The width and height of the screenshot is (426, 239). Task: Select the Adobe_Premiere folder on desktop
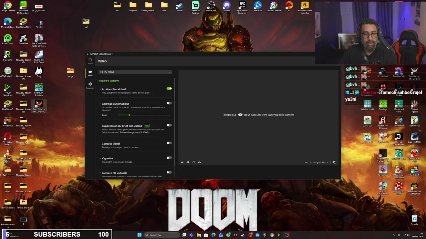[x=148, y=7]
